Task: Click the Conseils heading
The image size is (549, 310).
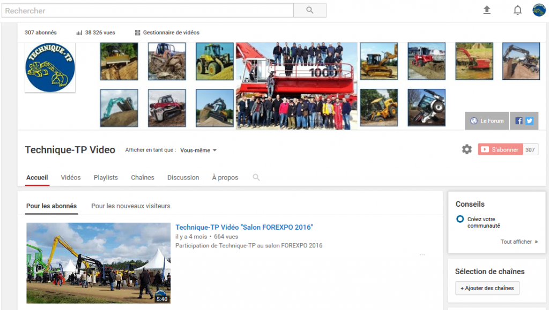Action: coord(470,204)
